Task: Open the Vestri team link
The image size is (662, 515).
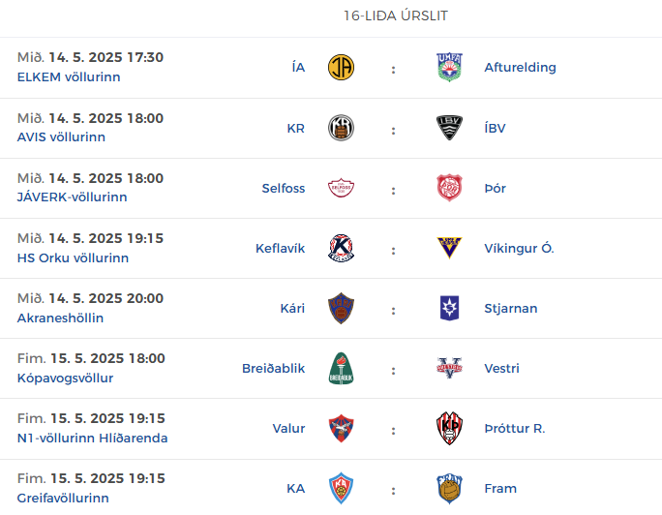Action: click(x=501, y=368)
